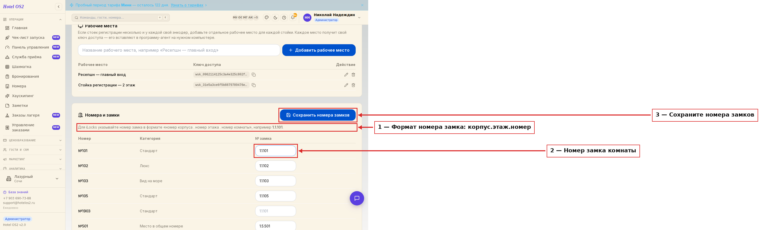The image size is (764, 230).
Task: Click the Добавить рабочее место button
Action: (x=319, y=50)
